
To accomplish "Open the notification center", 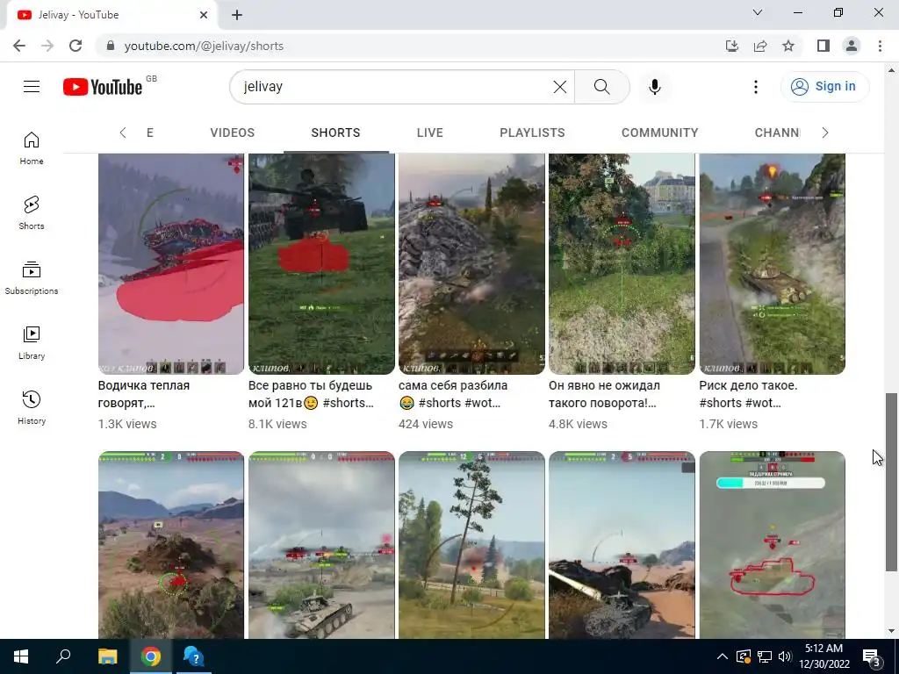I will point(872,656).
